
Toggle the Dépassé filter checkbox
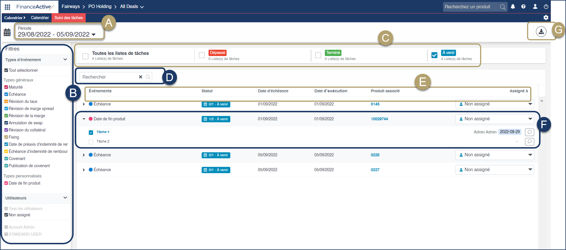tap(202, 55)
